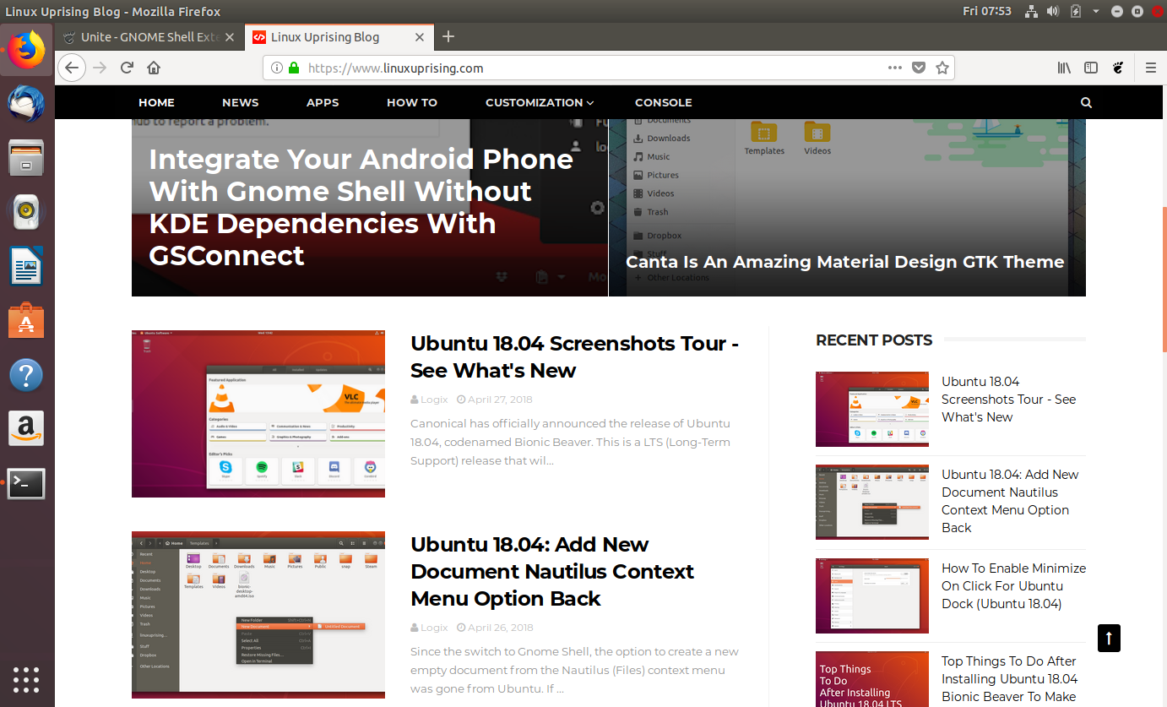Viewport: 1167px width, 707px height.
Task: Toggle the Firefox sidebar view
Action: [x=1091, y=68]
